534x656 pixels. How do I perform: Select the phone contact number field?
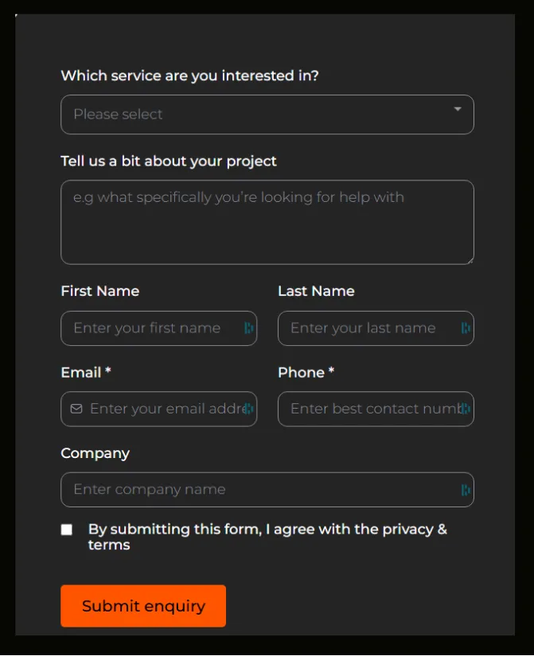tap(376, 410)
